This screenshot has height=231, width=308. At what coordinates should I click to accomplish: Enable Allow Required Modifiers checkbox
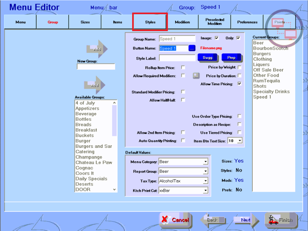click(x=183, y=75)
